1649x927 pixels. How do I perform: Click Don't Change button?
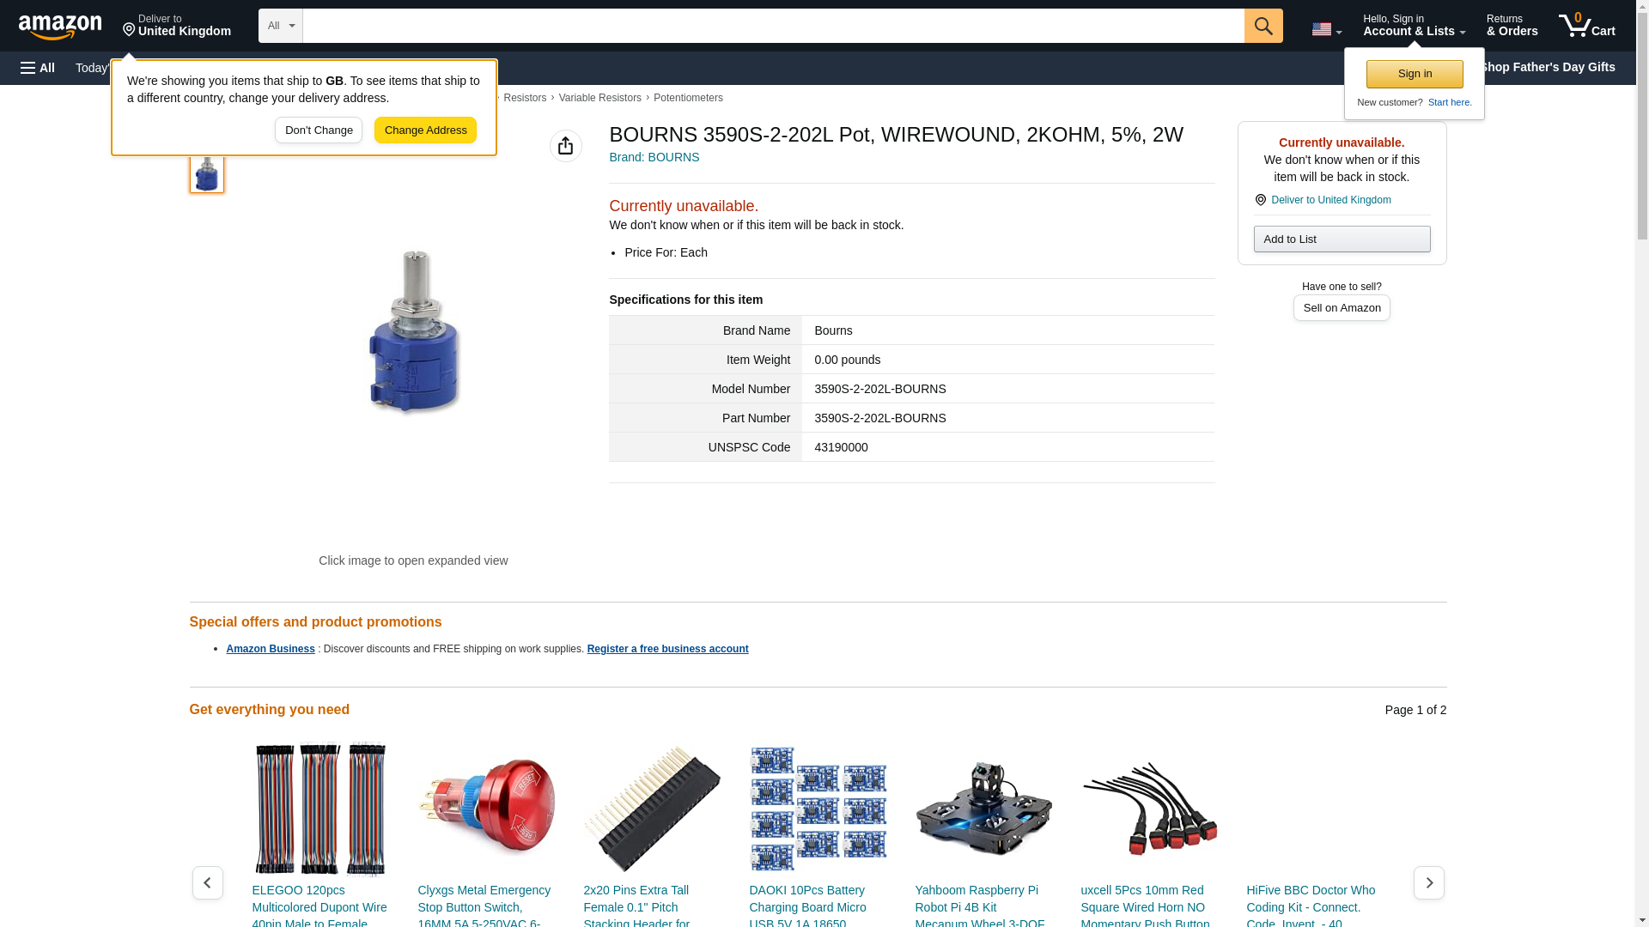pos(319,130)
